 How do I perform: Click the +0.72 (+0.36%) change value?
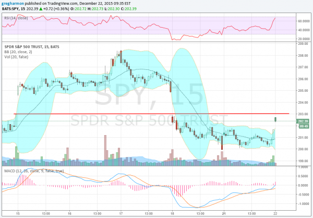[56, 9]
